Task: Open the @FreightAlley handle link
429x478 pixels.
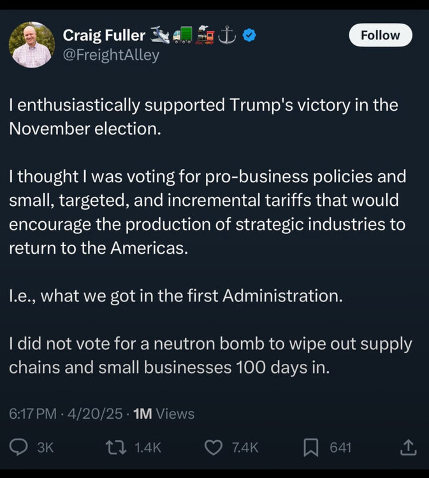Action: coord(111,55)
